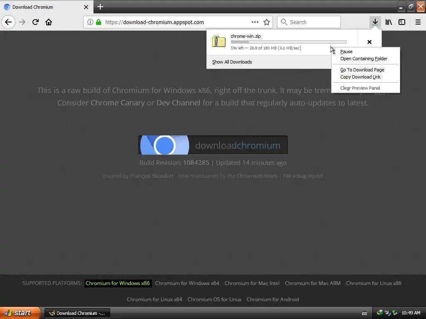Click Show All Downloads

pyautogui.click(x=232, y=62)
